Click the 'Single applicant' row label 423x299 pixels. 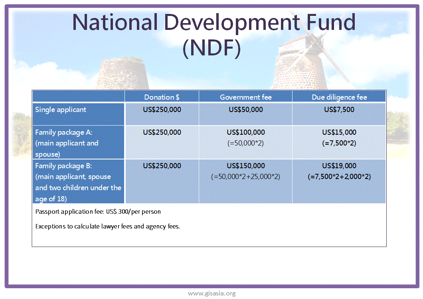[61, 110]
